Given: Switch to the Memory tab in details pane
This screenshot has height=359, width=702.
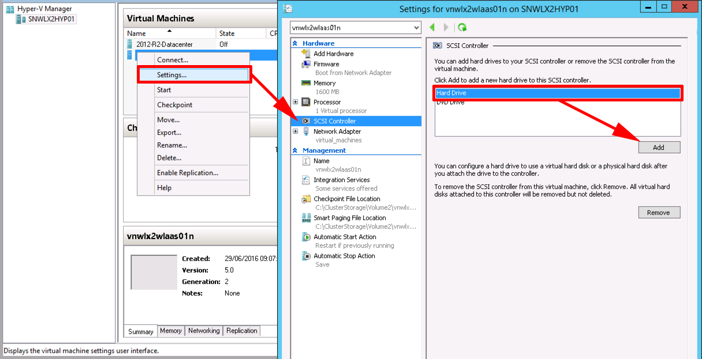Looking at the screenshot, I should click(171, 331).
